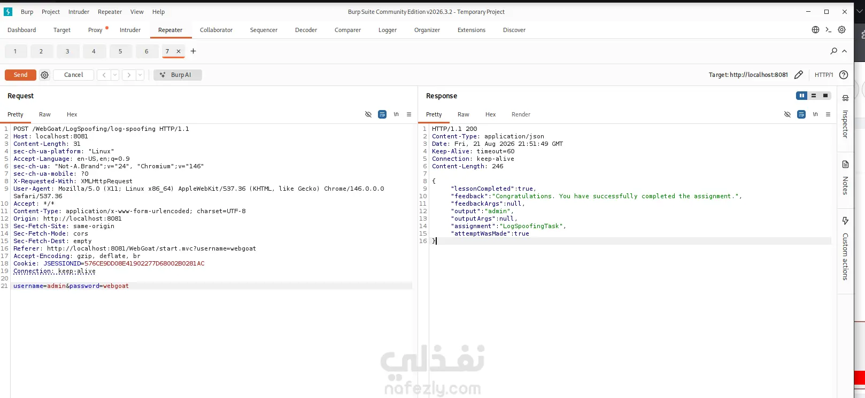The image size is (865, 398).
Task: Send the request with the Send button
Action: point(20,75)
